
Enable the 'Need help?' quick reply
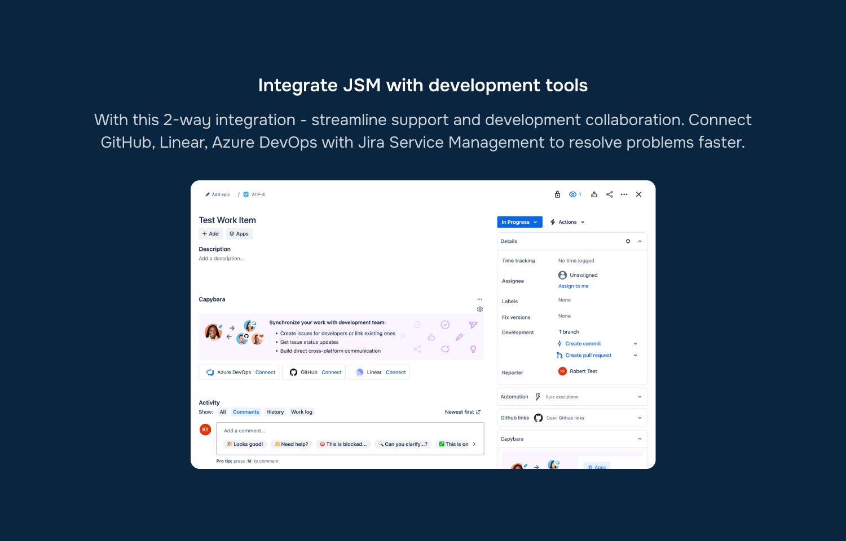point(291,444)
